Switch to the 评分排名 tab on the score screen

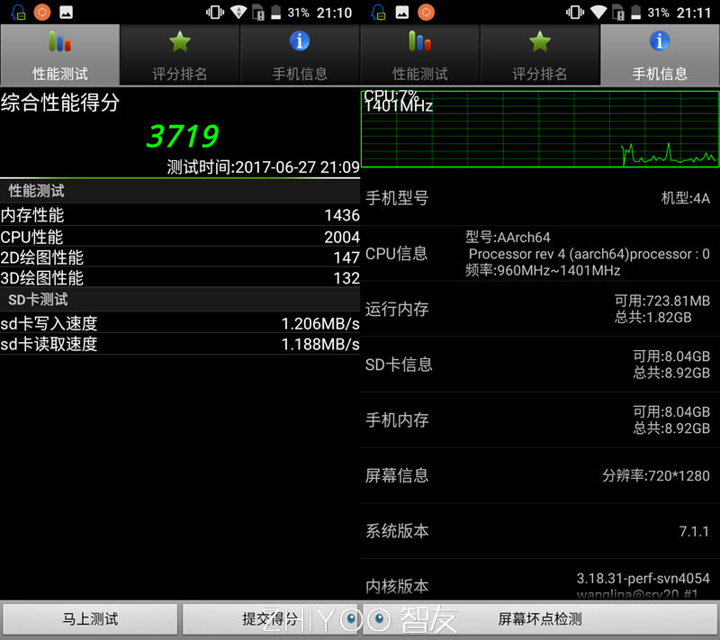(180, 55)
